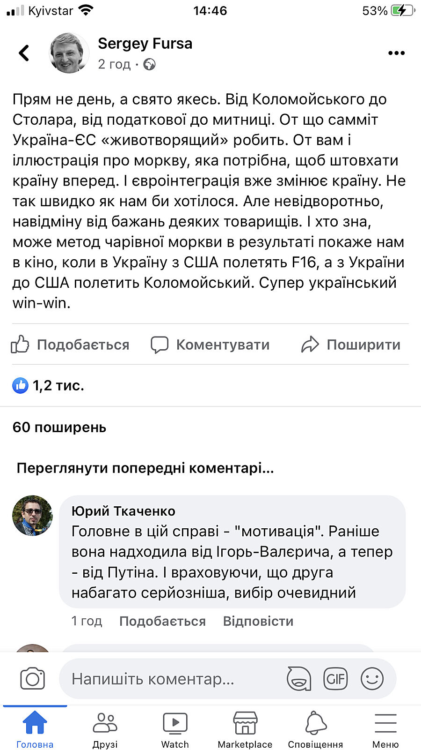Tap the Коментувати comment button
421x750 pixels.
point(210,345)
